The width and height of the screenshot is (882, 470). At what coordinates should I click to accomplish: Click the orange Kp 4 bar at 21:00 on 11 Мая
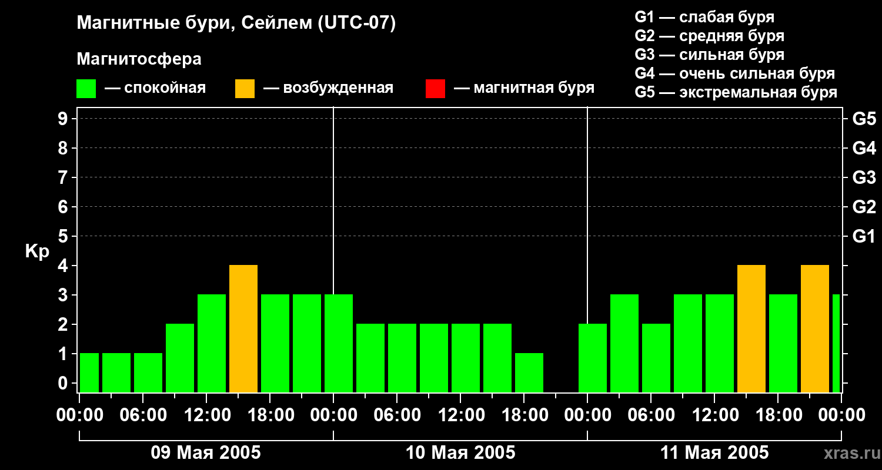[815, 329]
